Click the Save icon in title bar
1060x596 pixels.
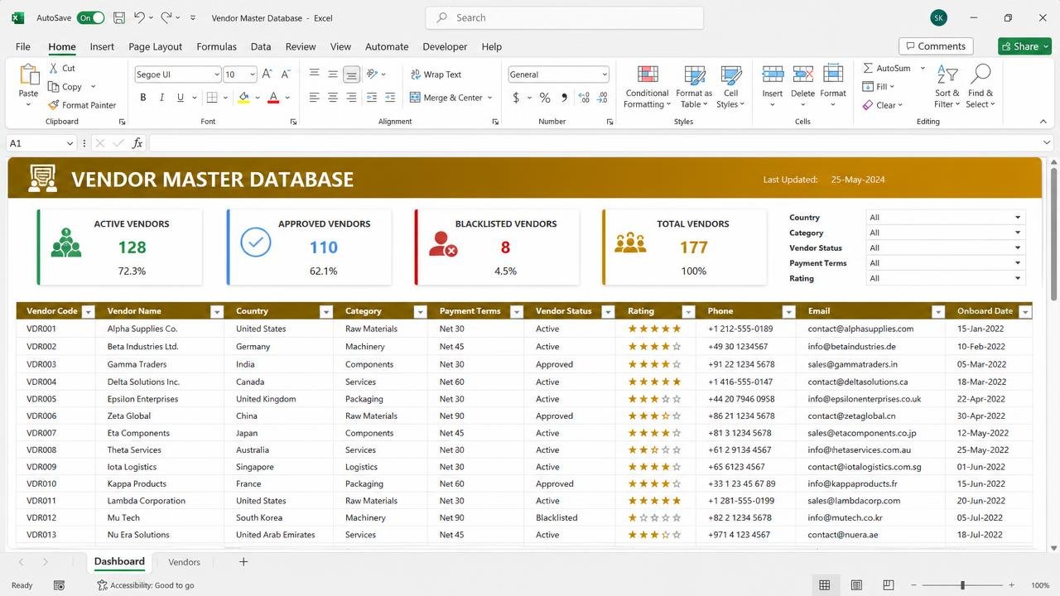click(x=119, y=17)
